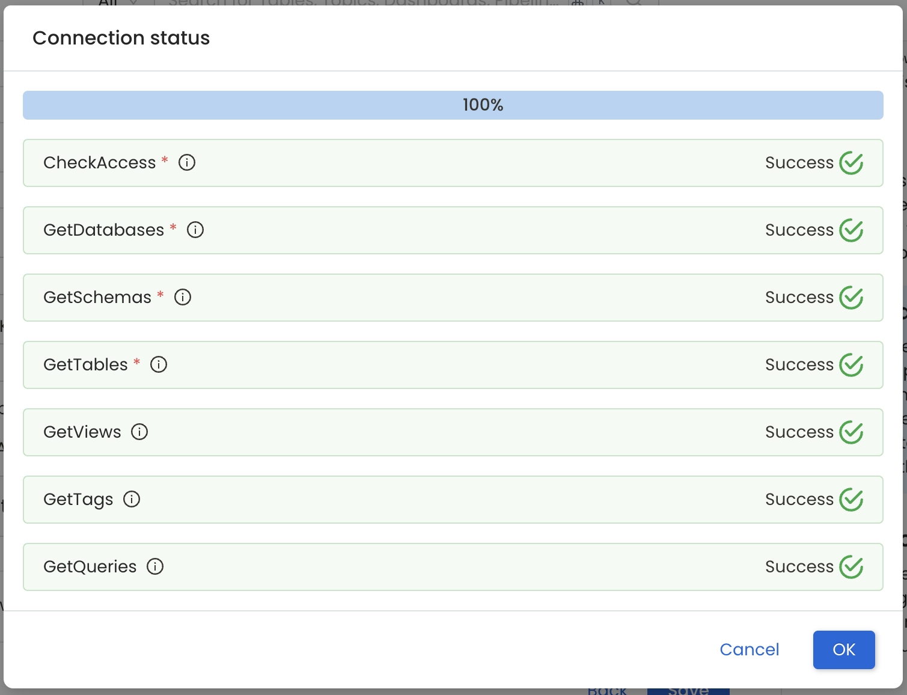907x695 pixels.
Task: Click the info icon next to GetTables
Action: click(x=159, y=364)
